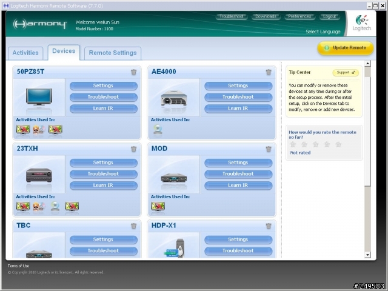Viewport: 388px width, 291px height.
Task: Click the 50PZ85T television image
Action: pyautogui.click(x=39, y=98)
